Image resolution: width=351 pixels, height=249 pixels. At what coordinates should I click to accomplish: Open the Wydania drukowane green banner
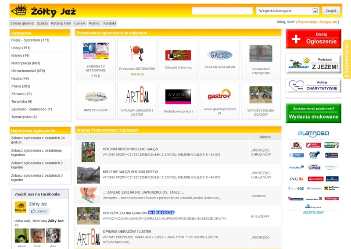[313, 113]
